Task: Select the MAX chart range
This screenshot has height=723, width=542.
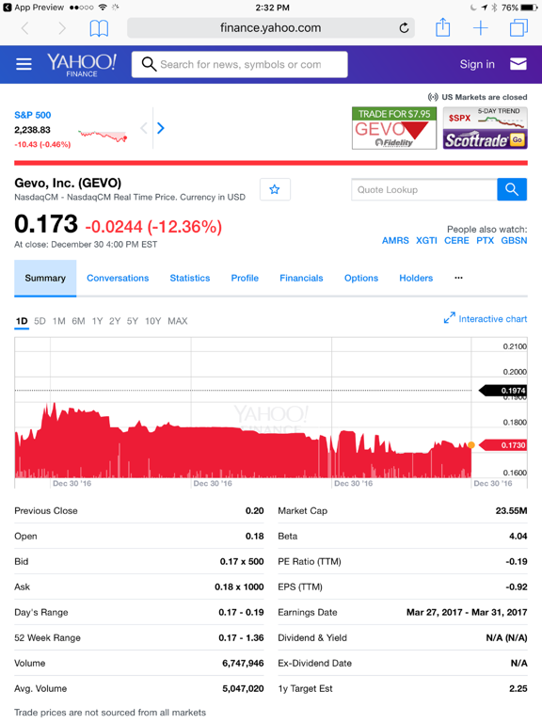Action: pyautogui.click(x=178, y=321)
